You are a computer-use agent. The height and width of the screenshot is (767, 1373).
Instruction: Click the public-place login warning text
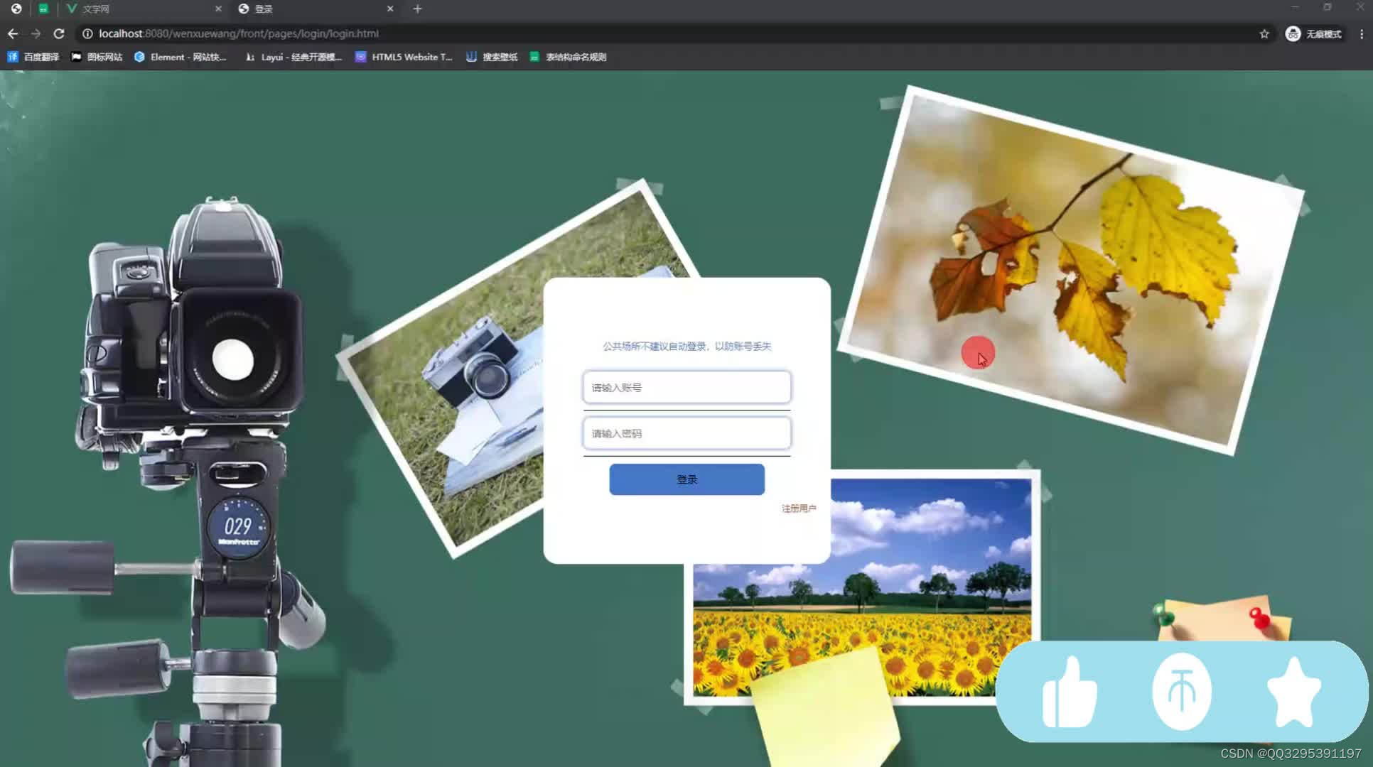click(x=686, y=347)
